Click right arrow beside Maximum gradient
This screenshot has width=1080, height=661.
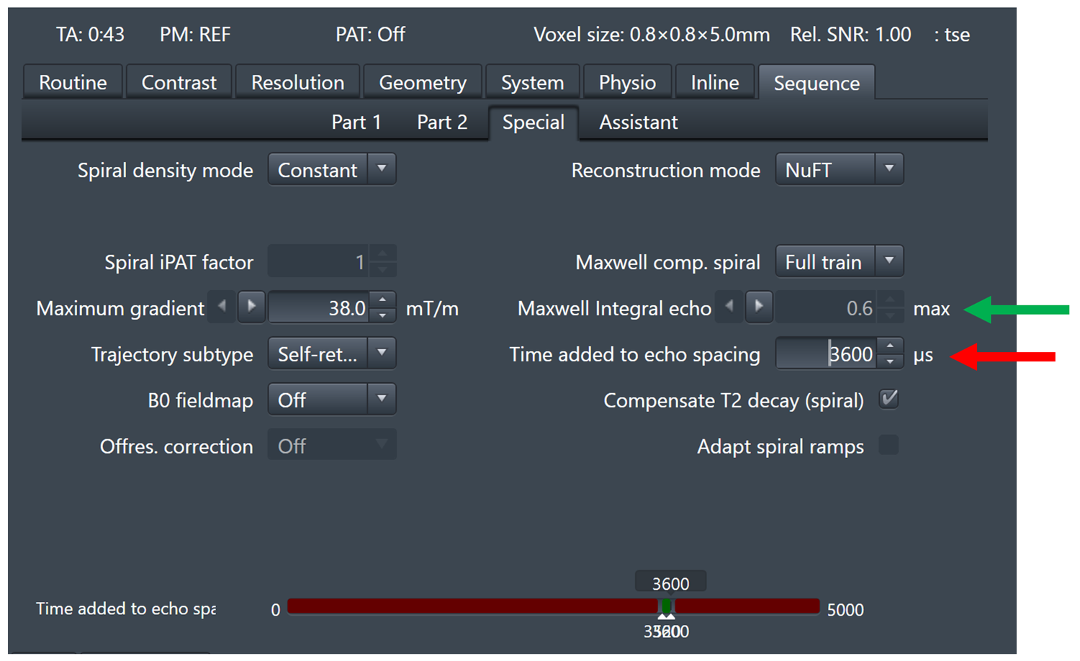pos(251,307)
